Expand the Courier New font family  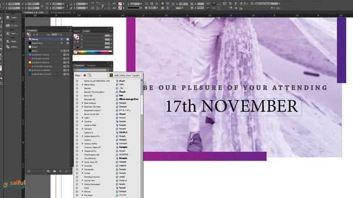point(82,180)
